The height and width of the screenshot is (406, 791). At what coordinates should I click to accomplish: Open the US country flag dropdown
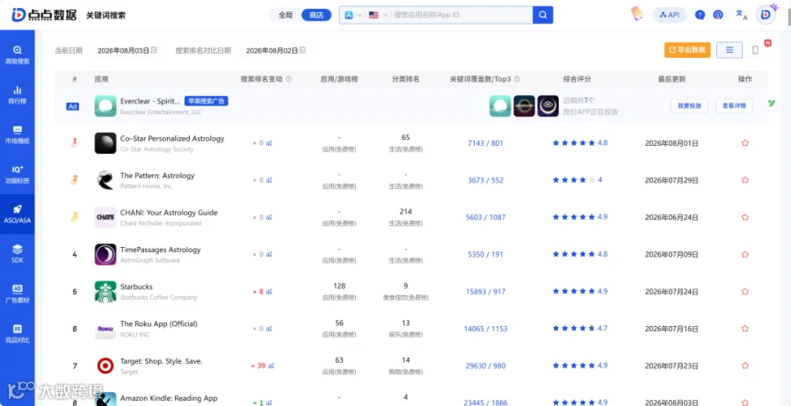[x=378, y=15]
